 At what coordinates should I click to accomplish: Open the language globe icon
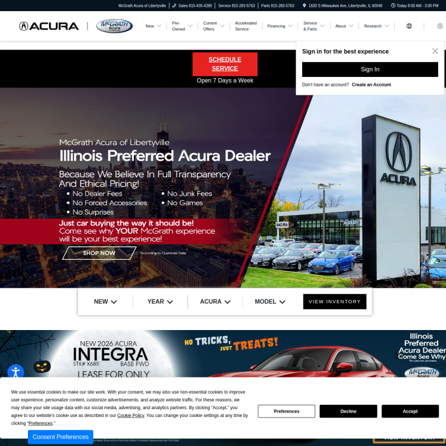(x=409, y=26)
